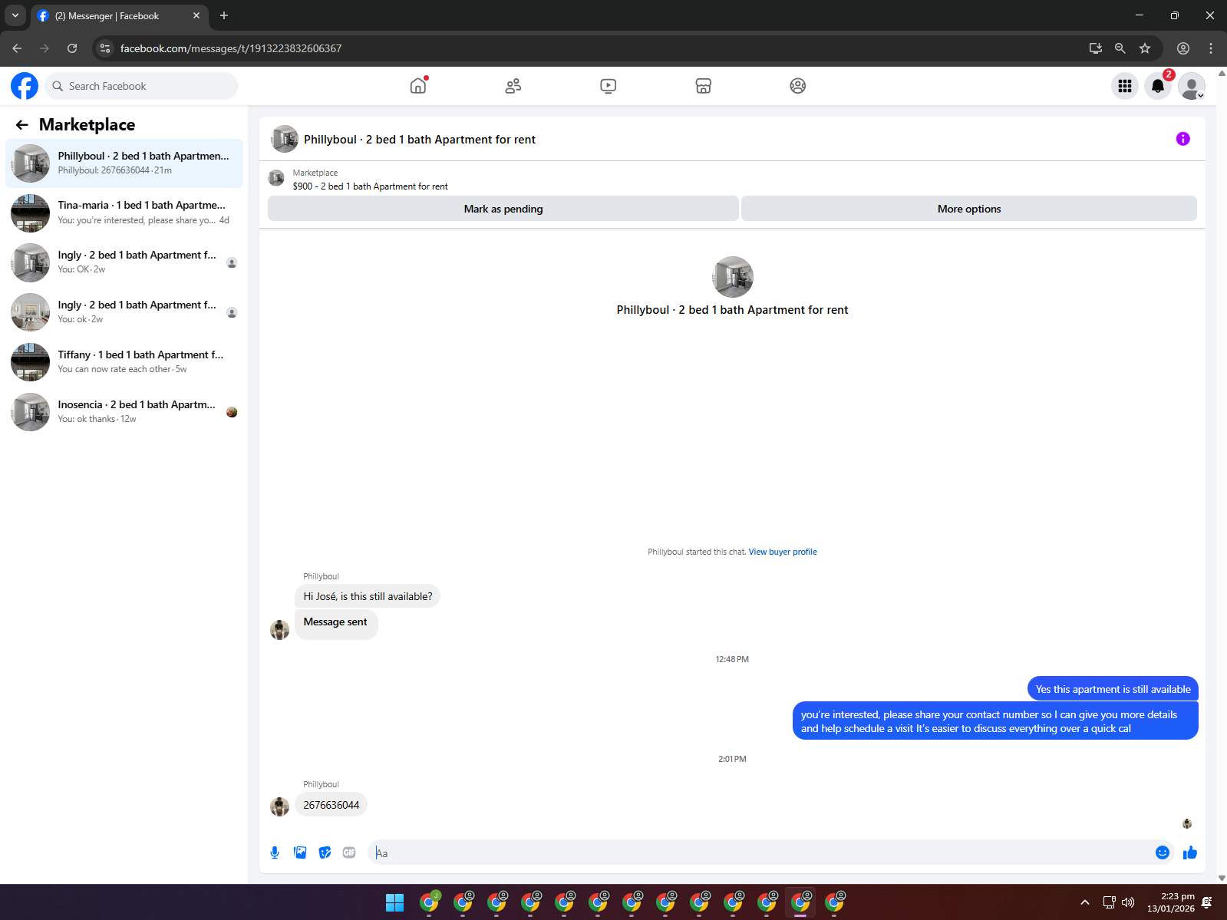
Task: Click the seen-receipt avatar beside the last message
Action: (x=1187, y=824)
